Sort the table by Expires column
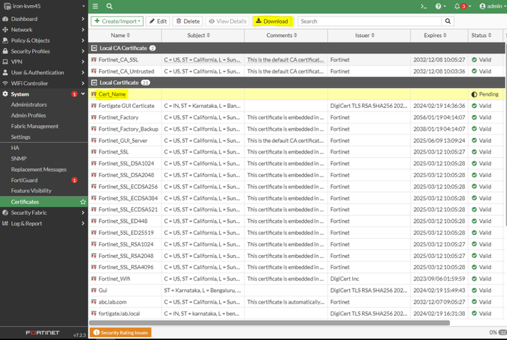Viewport: 507px width, 340px height. pos(433,35)
